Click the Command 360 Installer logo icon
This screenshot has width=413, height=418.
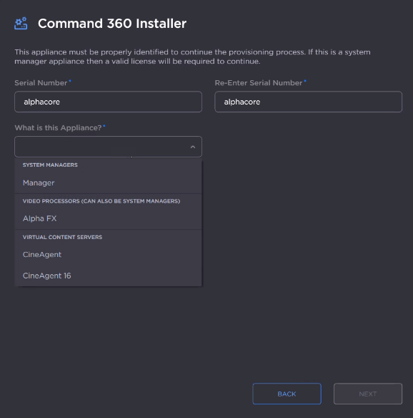click(21, 24)
